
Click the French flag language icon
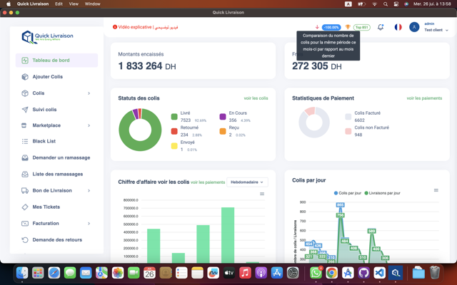[398, 27]
